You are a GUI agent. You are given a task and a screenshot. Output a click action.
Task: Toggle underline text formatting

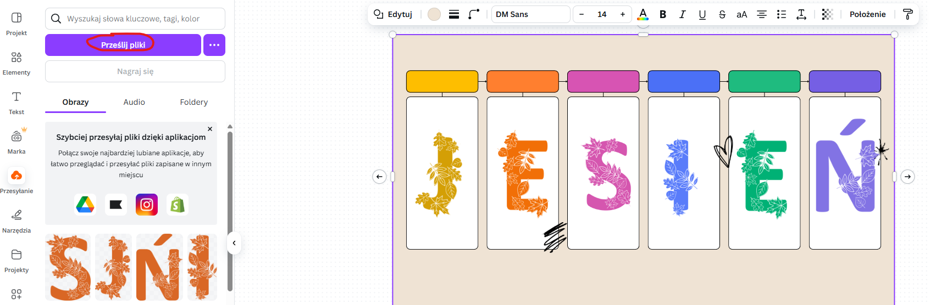(702, 14)
